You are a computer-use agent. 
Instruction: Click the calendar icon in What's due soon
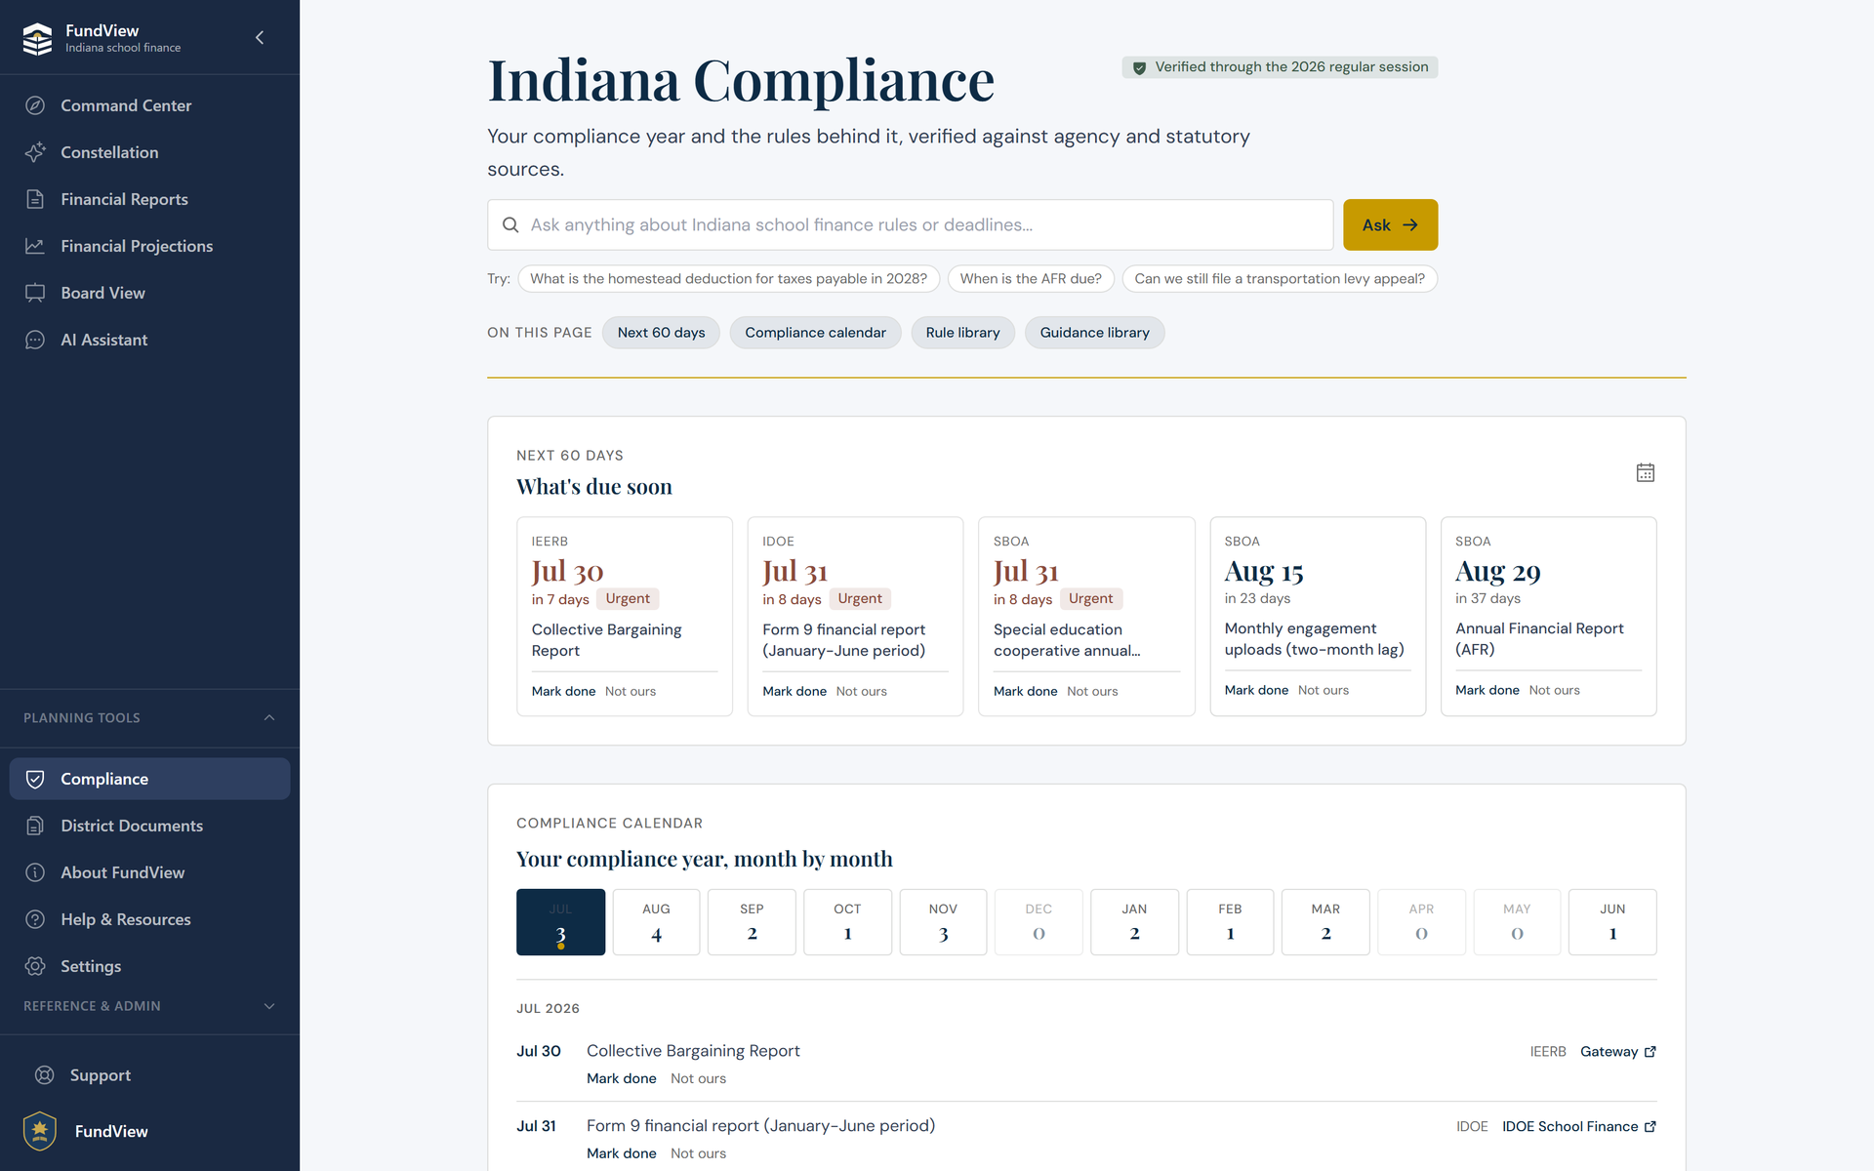[x=1646, y=472]
